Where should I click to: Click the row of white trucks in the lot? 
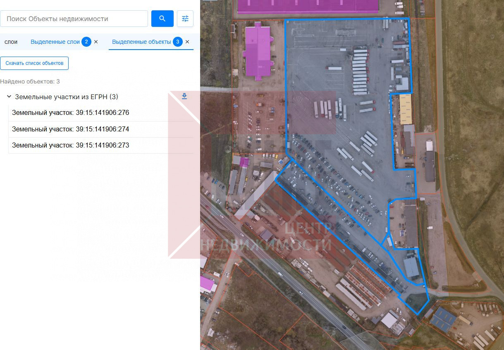pyautogui.click(x=361, y=68)
